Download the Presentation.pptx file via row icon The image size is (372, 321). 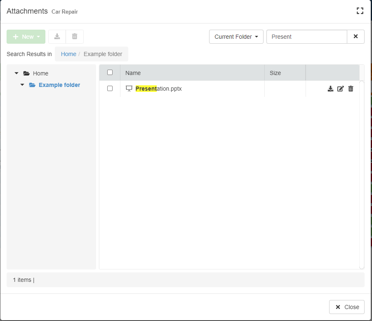[330, 89]
